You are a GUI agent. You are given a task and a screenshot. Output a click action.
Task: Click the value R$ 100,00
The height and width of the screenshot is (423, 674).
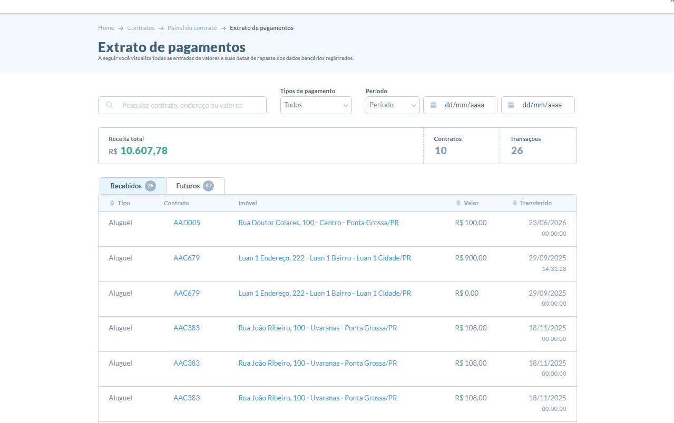471,223
